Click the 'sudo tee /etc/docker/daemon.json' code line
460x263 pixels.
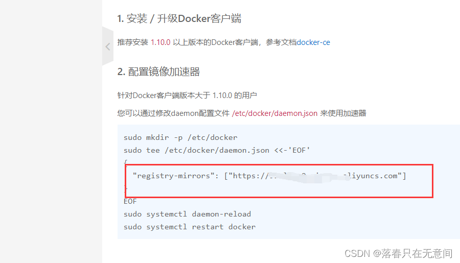click(x=217, y=150)
